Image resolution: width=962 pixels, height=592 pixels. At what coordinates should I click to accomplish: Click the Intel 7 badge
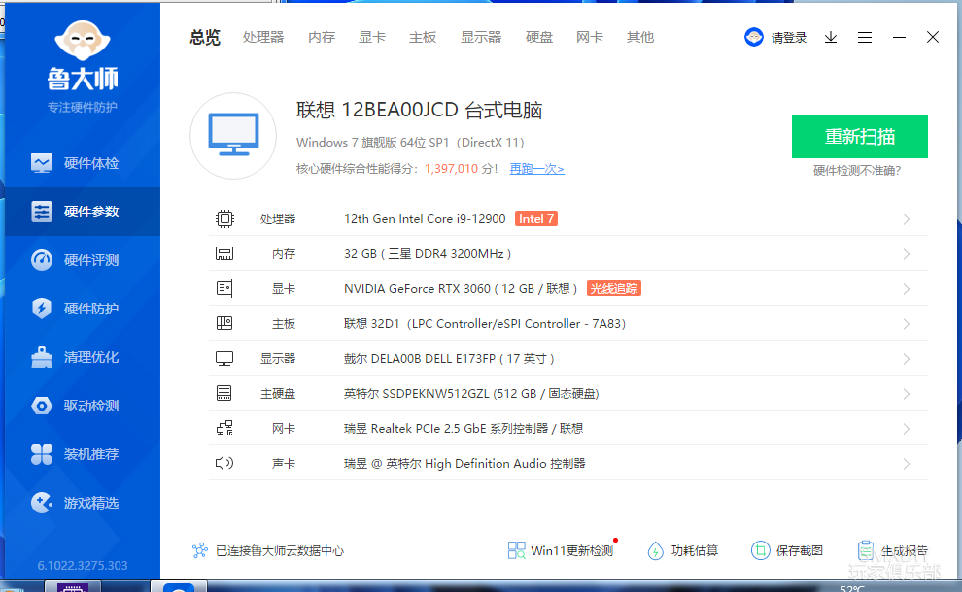(536, 218)
